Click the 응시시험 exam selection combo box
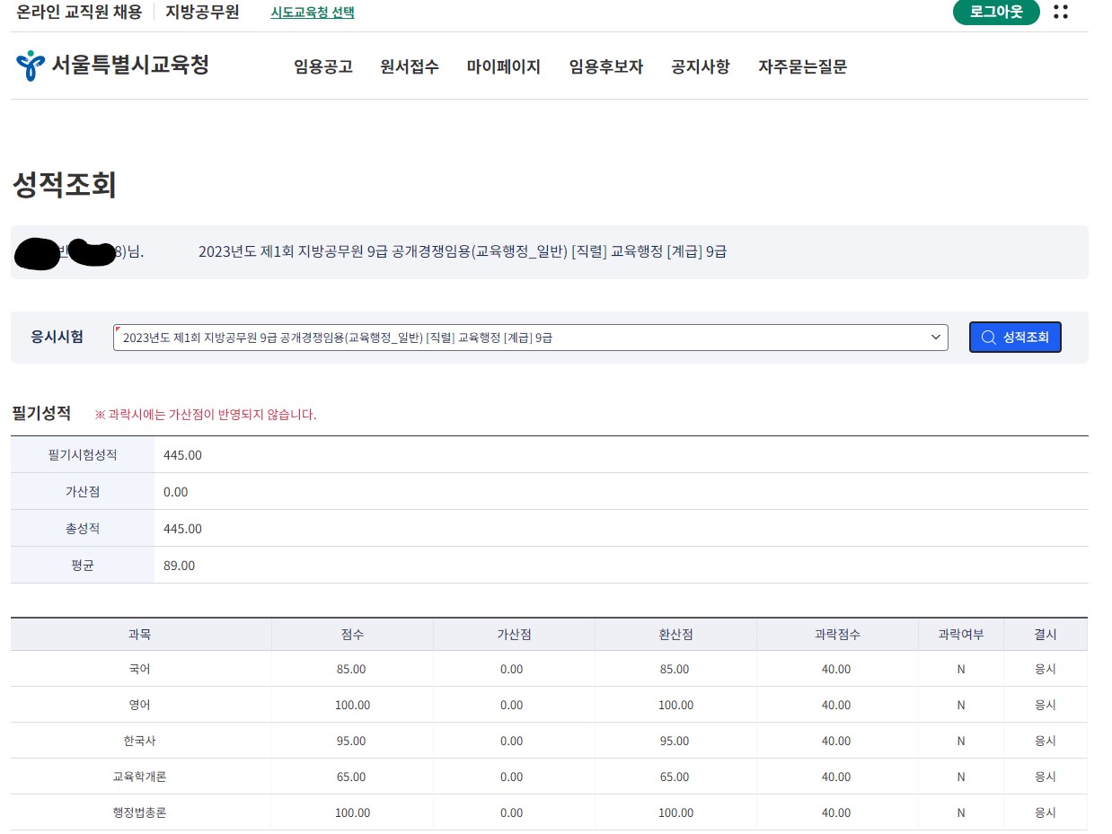This screenshot has width=1112, height=834. (x=521, y=338)
